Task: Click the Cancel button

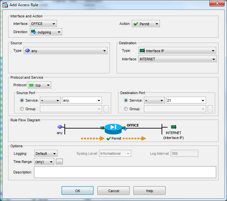Action: [113, 191]
